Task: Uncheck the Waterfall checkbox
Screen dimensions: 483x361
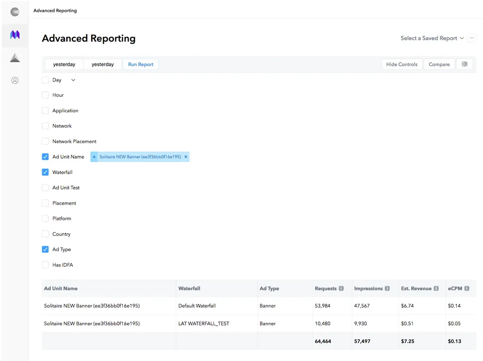Action: pos(45,172)
